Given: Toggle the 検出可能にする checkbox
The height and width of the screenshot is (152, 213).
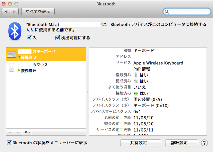Looking at the screenshot, I should 58,38.
